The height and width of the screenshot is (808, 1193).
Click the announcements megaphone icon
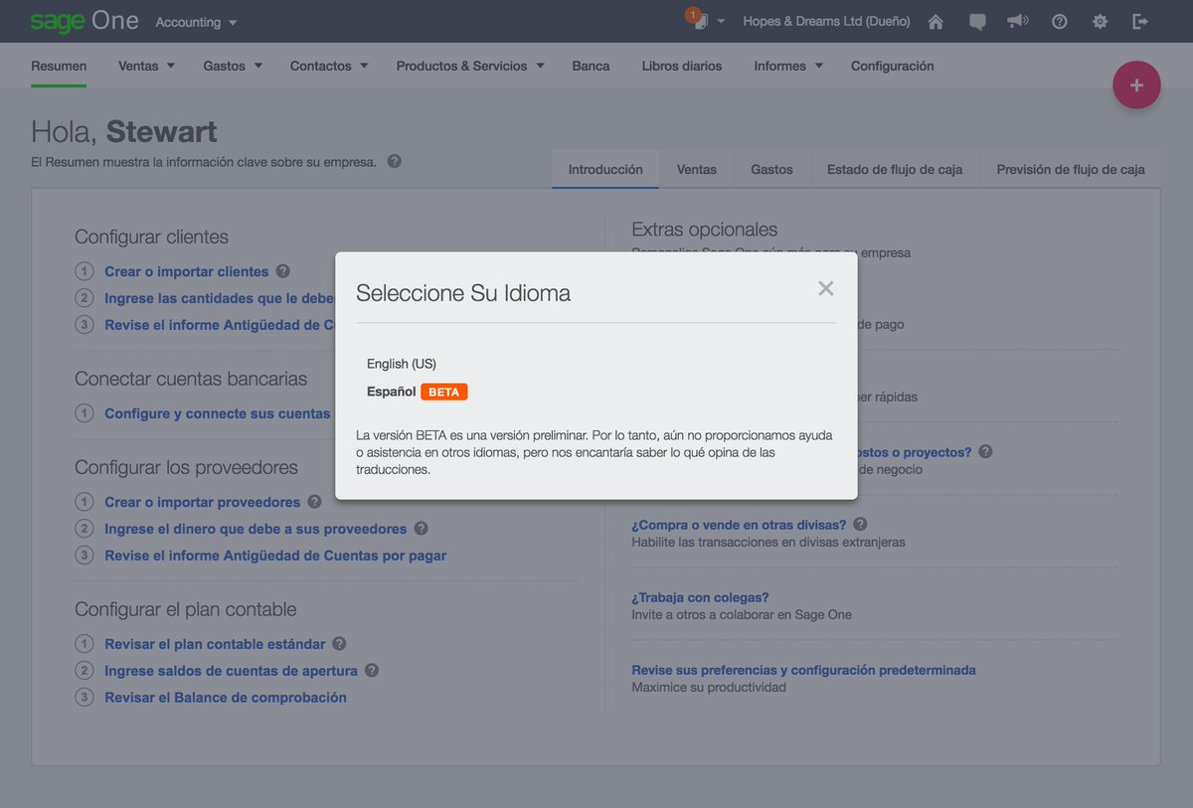point(1017,21)
